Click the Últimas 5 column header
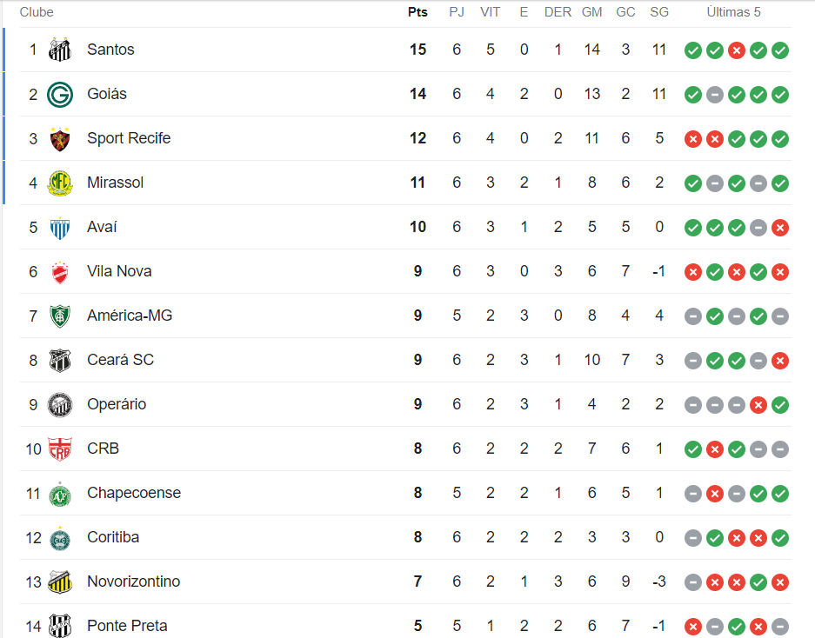Image resolution: width=815 pixels, height=638 pixels. pos(733,12)
